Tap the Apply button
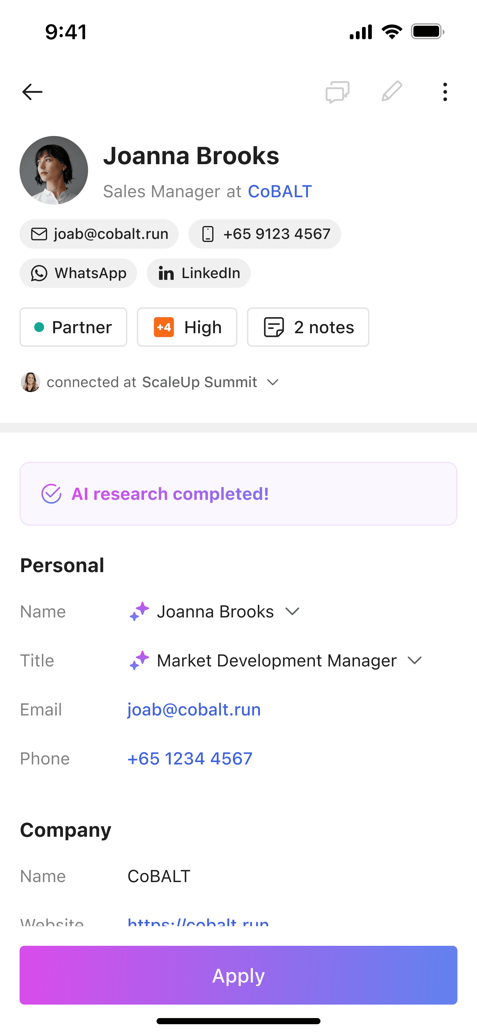 239,975
